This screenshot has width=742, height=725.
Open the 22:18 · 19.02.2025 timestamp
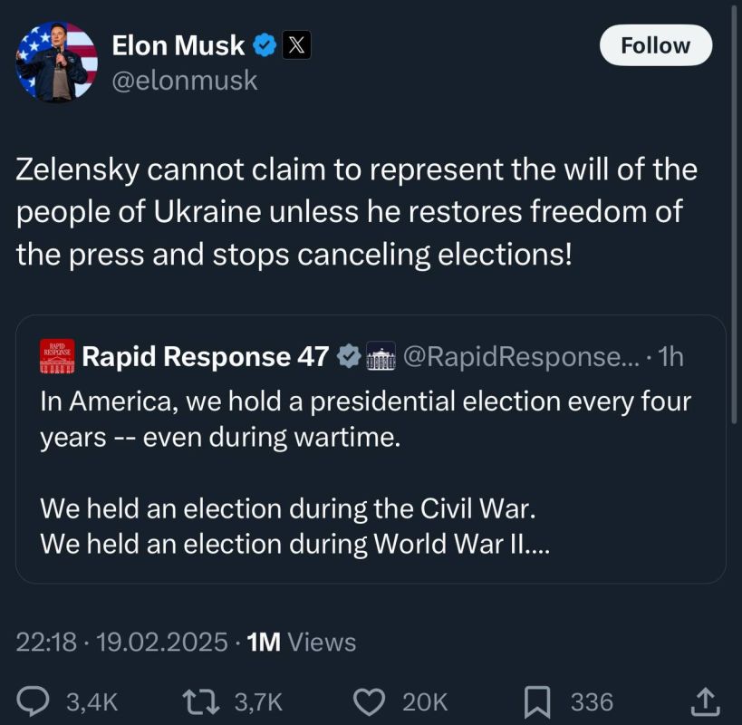coord(121,643)
